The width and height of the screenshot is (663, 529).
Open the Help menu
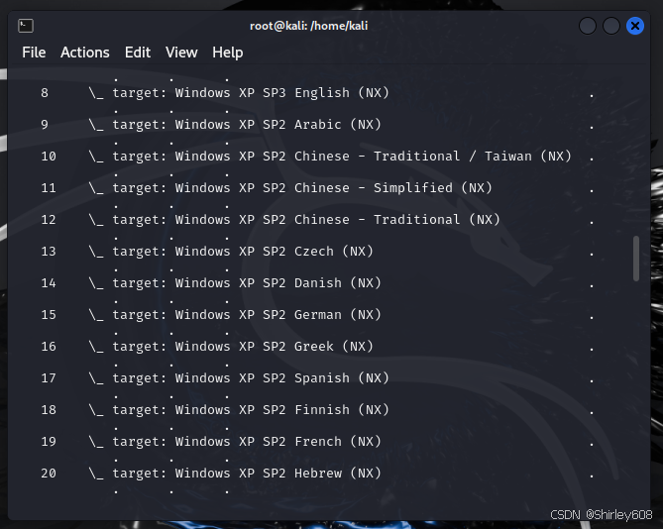(228, 53)
